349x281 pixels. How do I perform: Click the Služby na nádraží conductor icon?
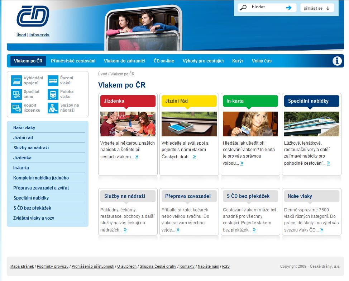coord(53,108)
